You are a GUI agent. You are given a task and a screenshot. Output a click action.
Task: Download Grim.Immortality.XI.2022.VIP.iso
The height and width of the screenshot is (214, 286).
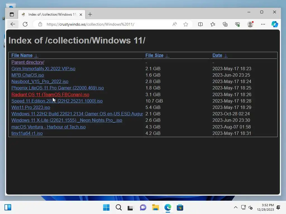pyautogui.click(x=43, y=69)
